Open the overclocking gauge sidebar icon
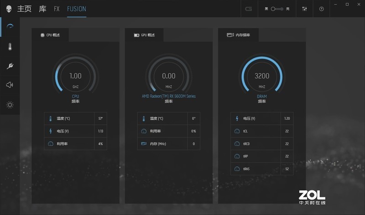 point(10,26)
